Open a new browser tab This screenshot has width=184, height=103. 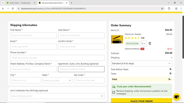click(x=71, y=3)
